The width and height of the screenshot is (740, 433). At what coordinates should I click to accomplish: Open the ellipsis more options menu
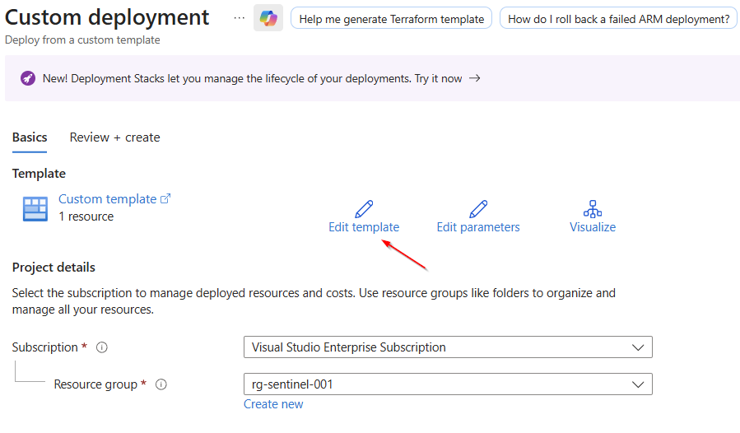point(240,17)
